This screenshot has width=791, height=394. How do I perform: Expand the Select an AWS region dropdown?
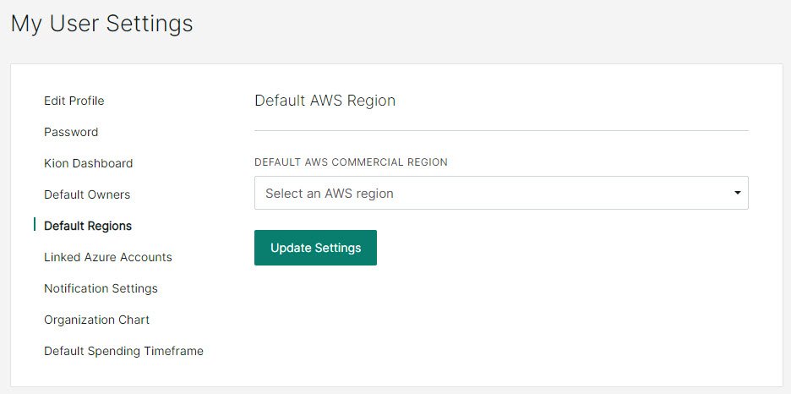coord(501,193)
